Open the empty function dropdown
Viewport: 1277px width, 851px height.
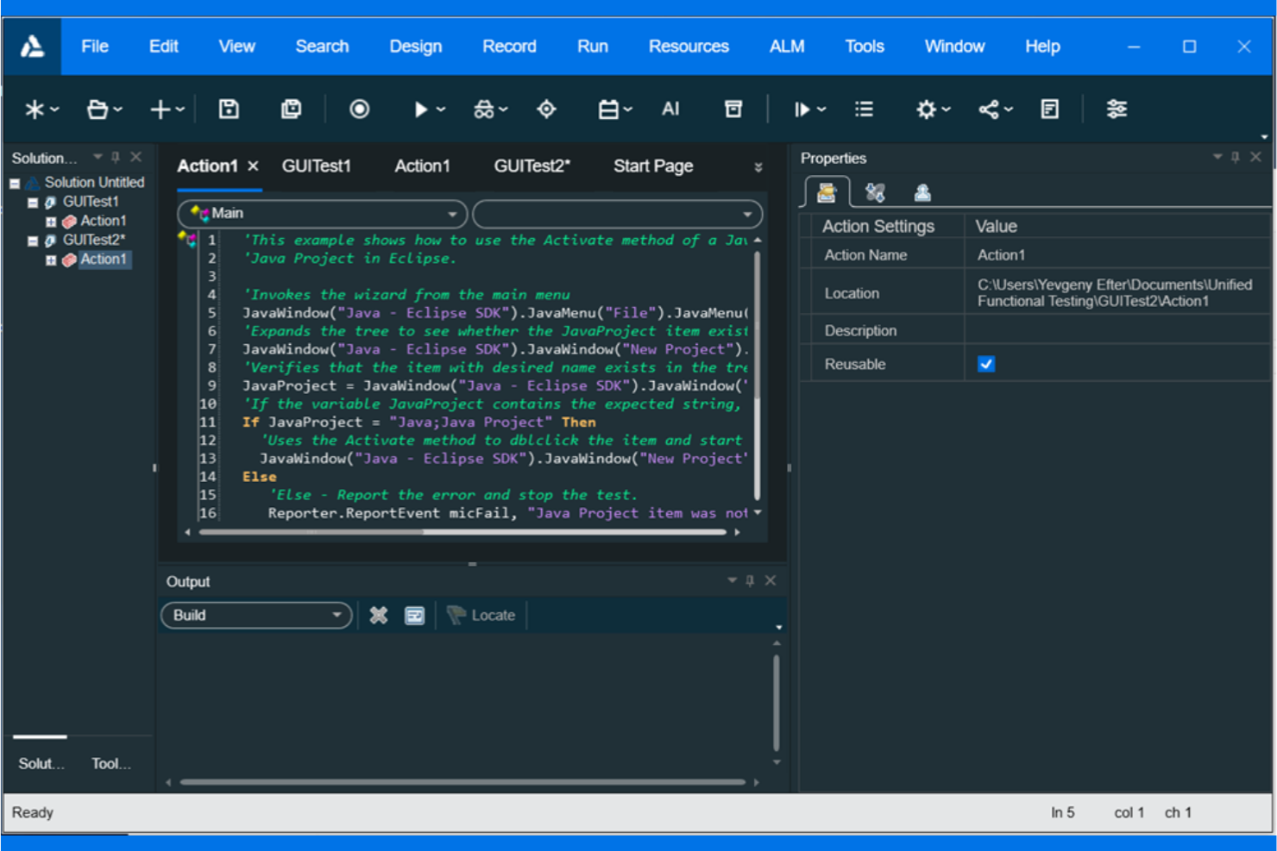tap(618, 214)
